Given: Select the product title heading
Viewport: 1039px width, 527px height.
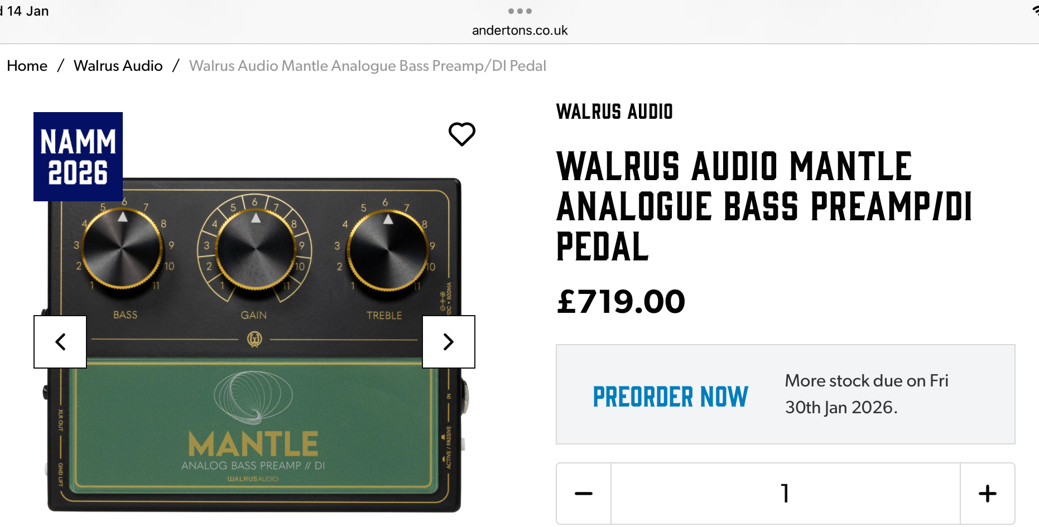Looking at the screenshot, I should (x=764, y=206).
